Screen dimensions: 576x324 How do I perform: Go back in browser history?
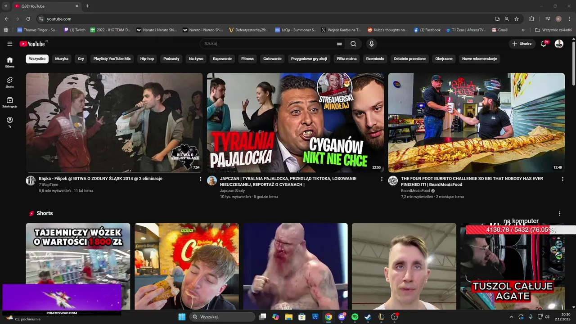[6, 19]
